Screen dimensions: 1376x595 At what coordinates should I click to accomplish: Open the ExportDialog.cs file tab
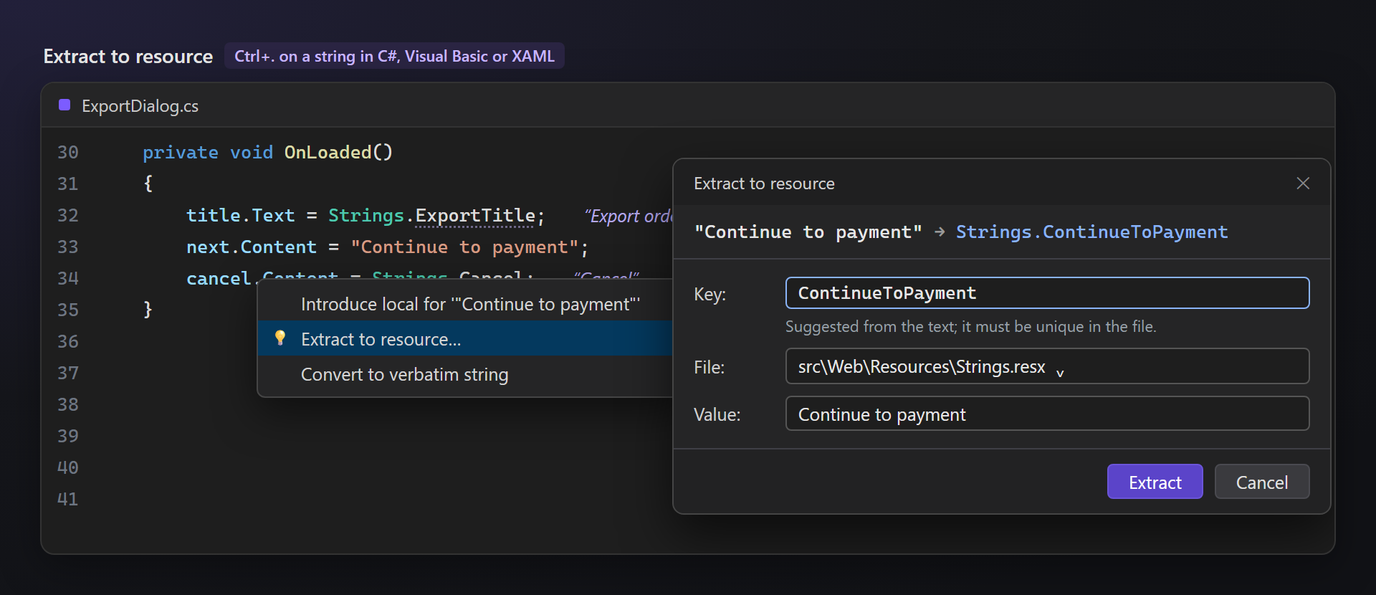[x=140, y=106]
